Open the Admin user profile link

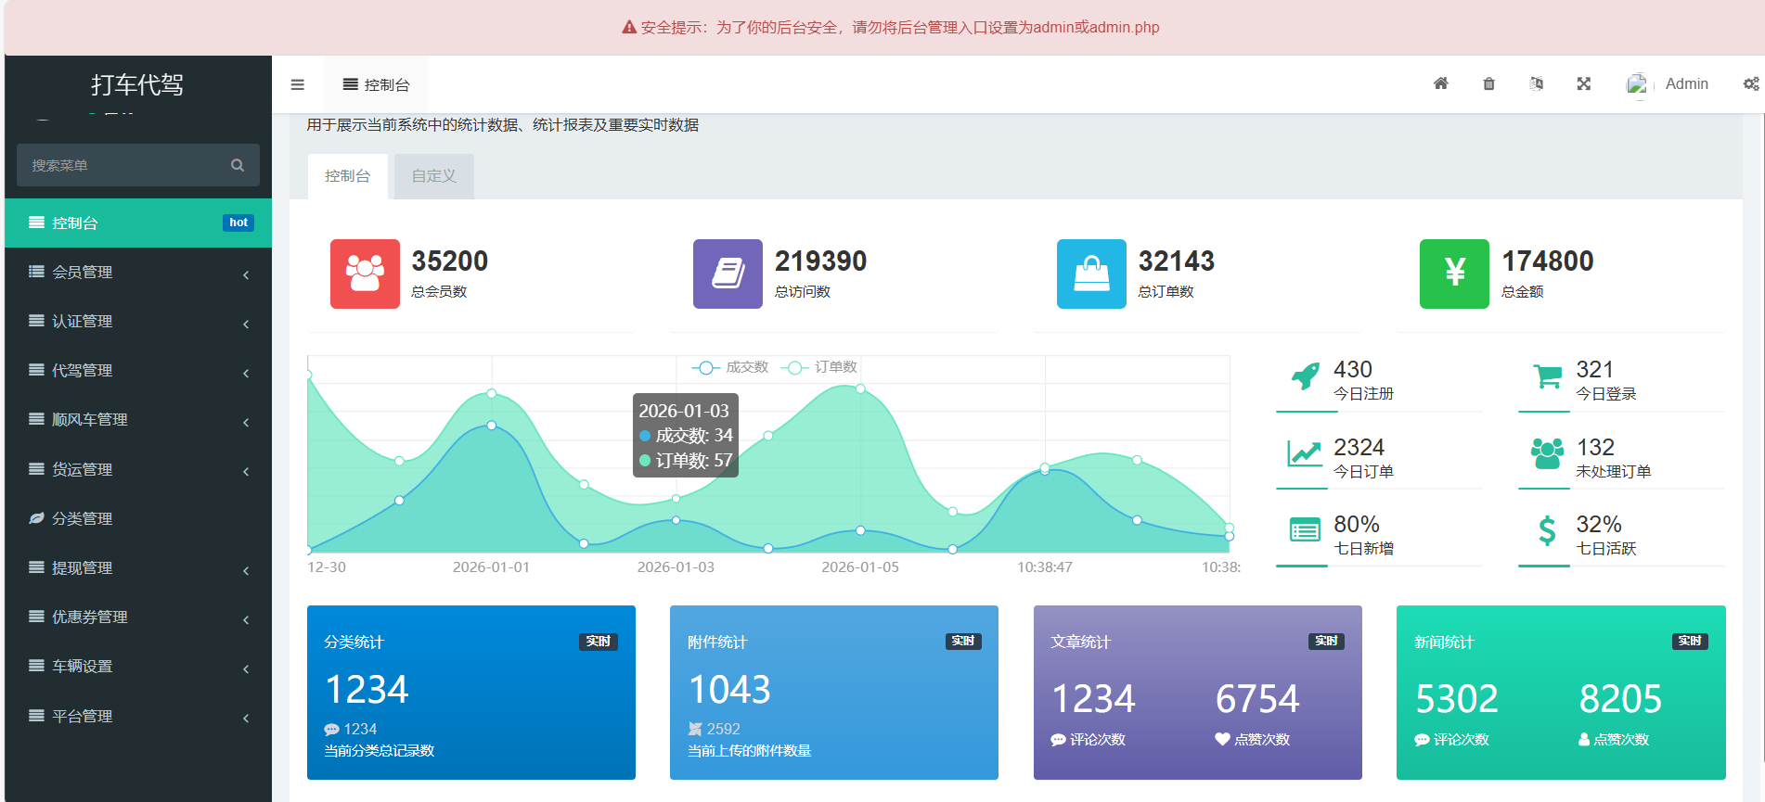tap(1668, 83)
